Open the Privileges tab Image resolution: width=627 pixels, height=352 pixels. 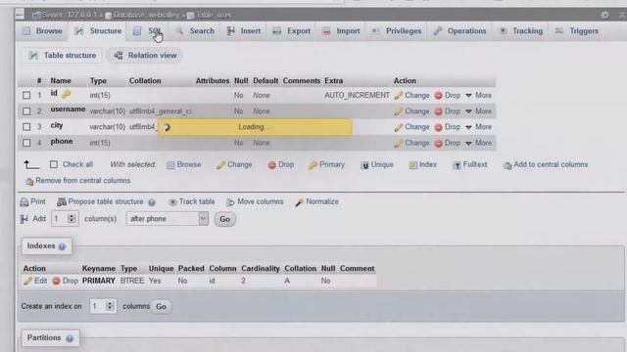click(396, 31)
